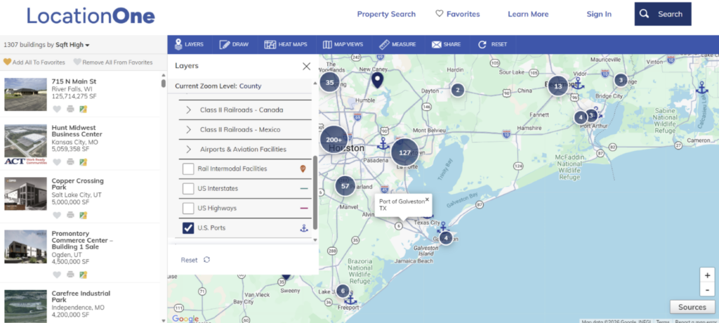Click the Share envelope tool
Screen dimensions: 719x323
coord(446,44)
